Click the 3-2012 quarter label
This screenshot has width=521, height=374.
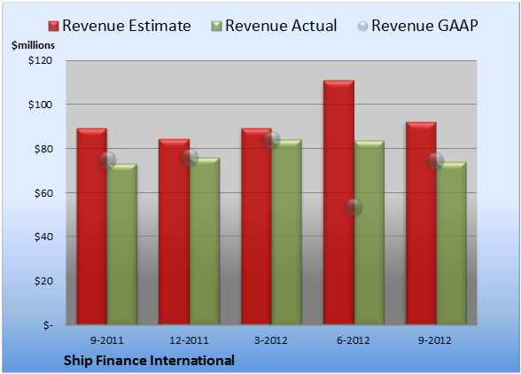point(271,340)
